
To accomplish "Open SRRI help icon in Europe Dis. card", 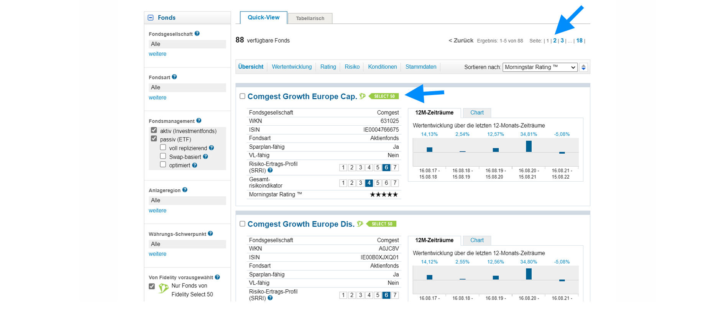I will (270, 298).
